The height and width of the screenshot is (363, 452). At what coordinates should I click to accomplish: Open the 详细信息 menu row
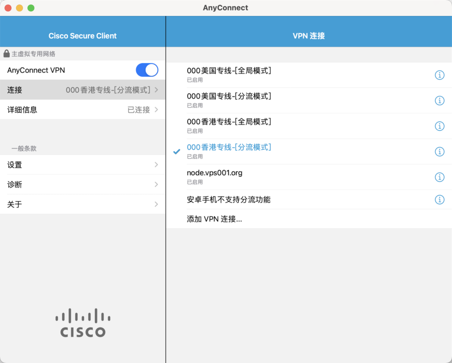coord(83,110)
